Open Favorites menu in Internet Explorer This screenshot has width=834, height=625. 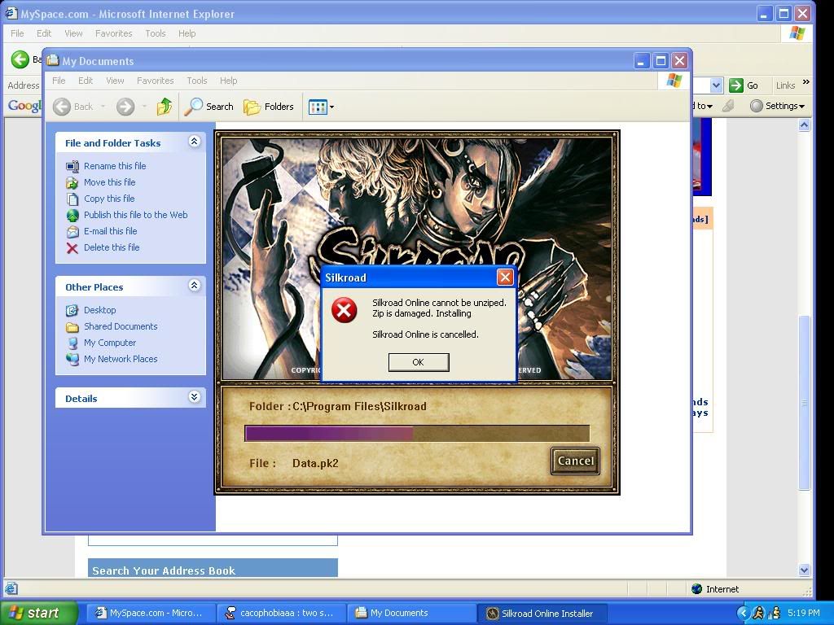tap(114, 33)
